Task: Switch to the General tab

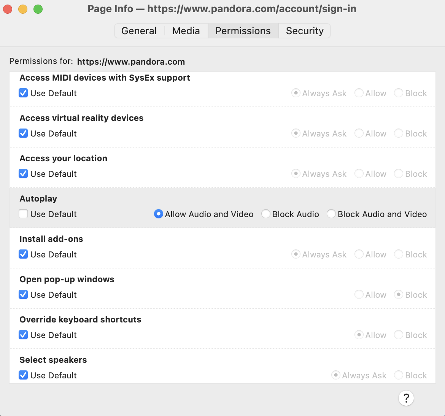Action: click(x=139, y=31)
